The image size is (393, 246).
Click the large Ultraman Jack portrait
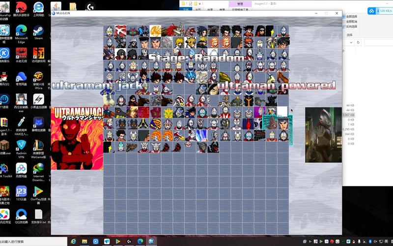[x=77, y=138]
